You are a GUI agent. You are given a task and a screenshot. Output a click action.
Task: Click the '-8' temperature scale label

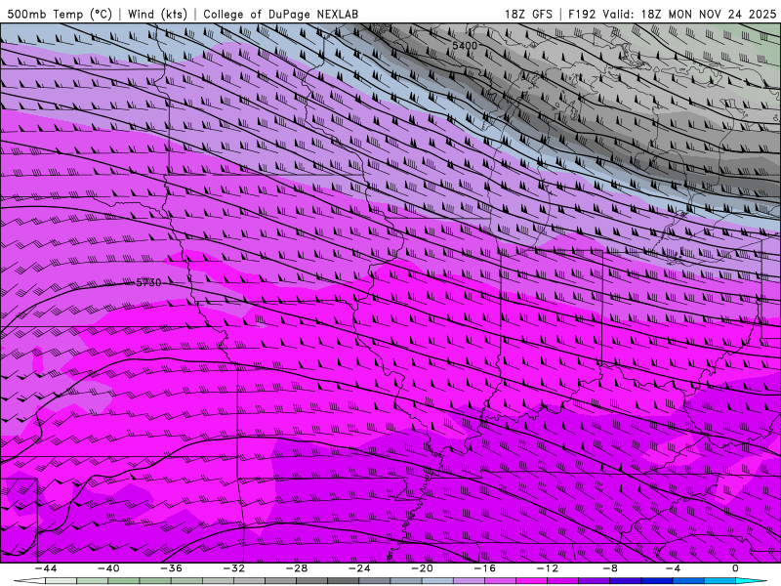coord(611,568)
